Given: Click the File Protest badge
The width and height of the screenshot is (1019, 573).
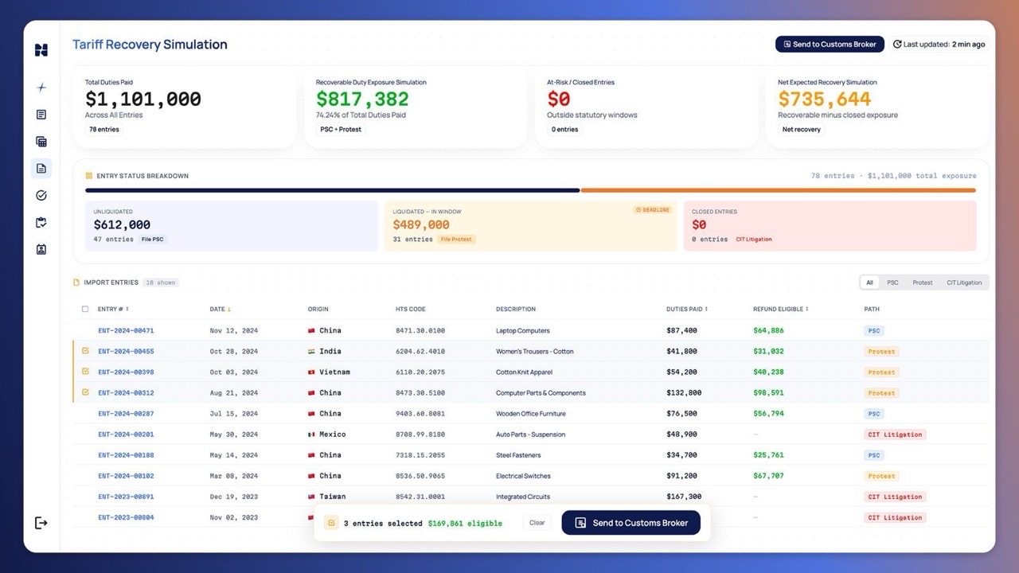Looking at the screenshot, I should [456, 239].
